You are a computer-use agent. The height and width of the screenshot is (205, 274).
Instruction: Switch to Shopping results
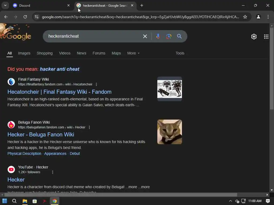[45, 53]
